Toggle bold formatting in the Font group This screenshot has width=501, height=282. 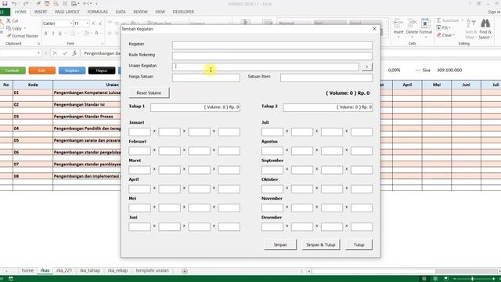click(45, 33)
